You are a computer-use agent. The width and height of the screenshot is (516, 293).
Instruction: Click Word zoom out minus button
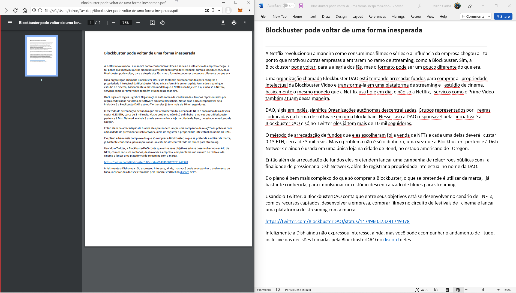tap(466, 290)
